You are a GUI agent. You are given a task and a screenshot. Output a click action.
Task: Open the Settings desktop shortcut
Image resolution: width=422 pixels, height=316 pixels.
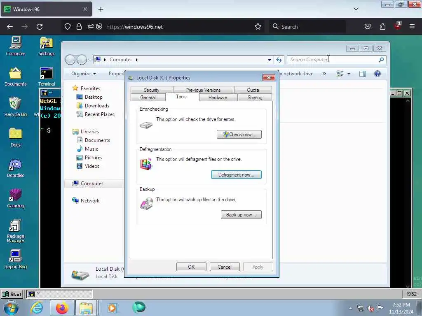(x=46, y=46)
